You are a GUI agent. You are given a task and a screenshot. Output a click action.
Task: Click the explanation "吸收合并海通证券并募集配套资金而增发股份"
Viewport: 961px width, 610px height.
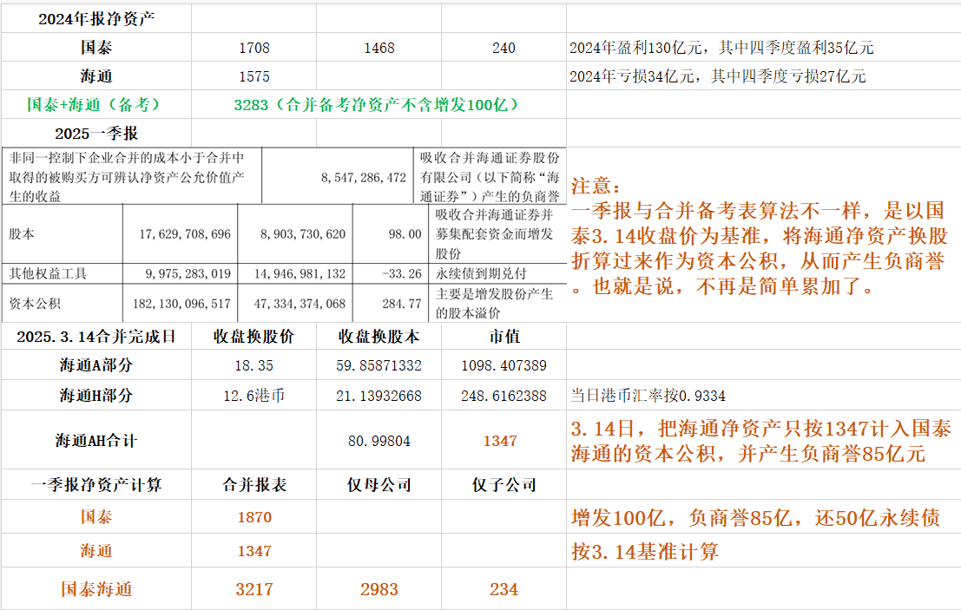495,234
